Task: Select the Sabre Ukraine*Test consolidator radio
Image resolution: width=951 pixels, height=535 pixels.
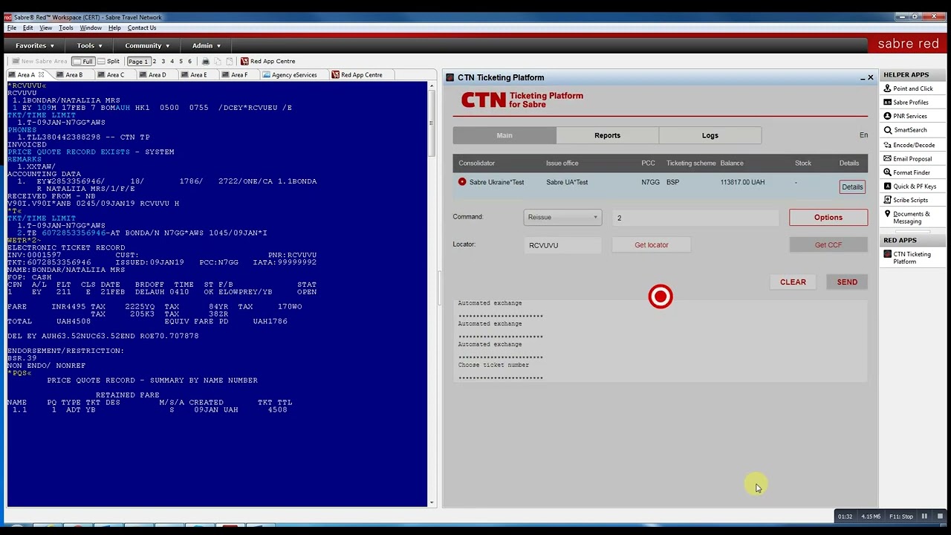Action: 462,182
